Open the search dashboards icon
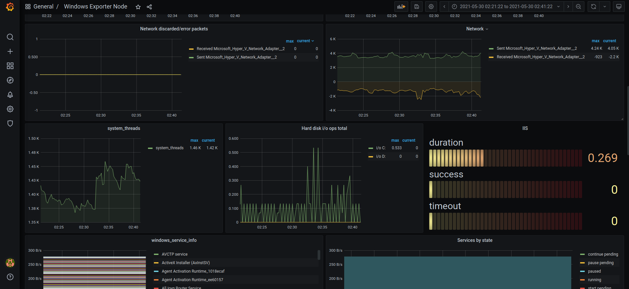Image resolution: width=629 pixels, height=289 pixels. (10, 37)
